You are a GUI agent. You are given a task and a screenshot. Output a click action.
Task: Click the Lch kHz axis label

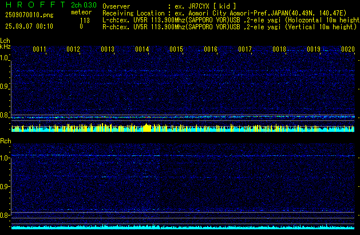coord(5,44)
